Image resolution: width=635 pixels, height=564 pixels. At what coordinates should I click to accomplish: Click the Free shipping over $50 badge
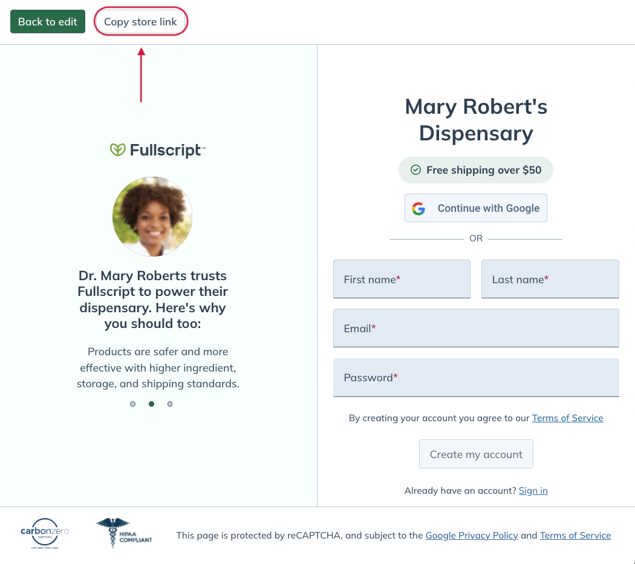(476, 170)
